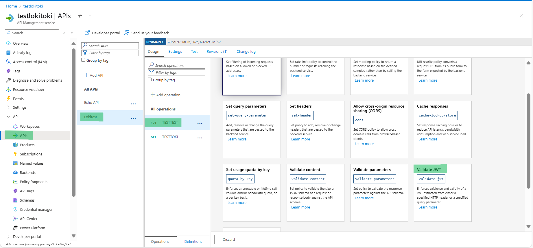Open Diagnose and solve problems wrench icon
The height and width of the screenshot is (248, 533).
8,80
